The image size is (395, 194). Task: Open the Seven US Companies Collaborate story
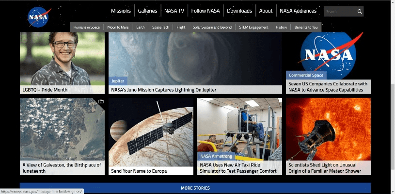click(x=328, y=87)
